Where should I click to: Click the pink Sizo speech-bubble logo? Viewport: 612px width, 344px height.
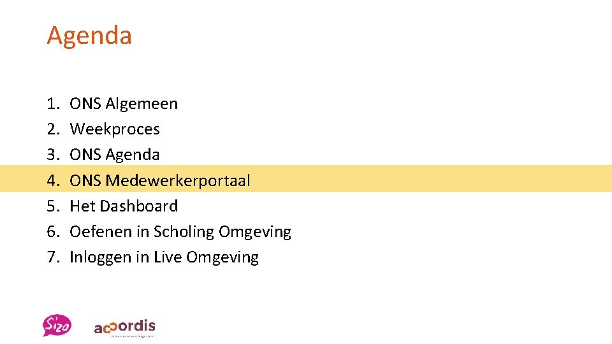coord(57,325)
